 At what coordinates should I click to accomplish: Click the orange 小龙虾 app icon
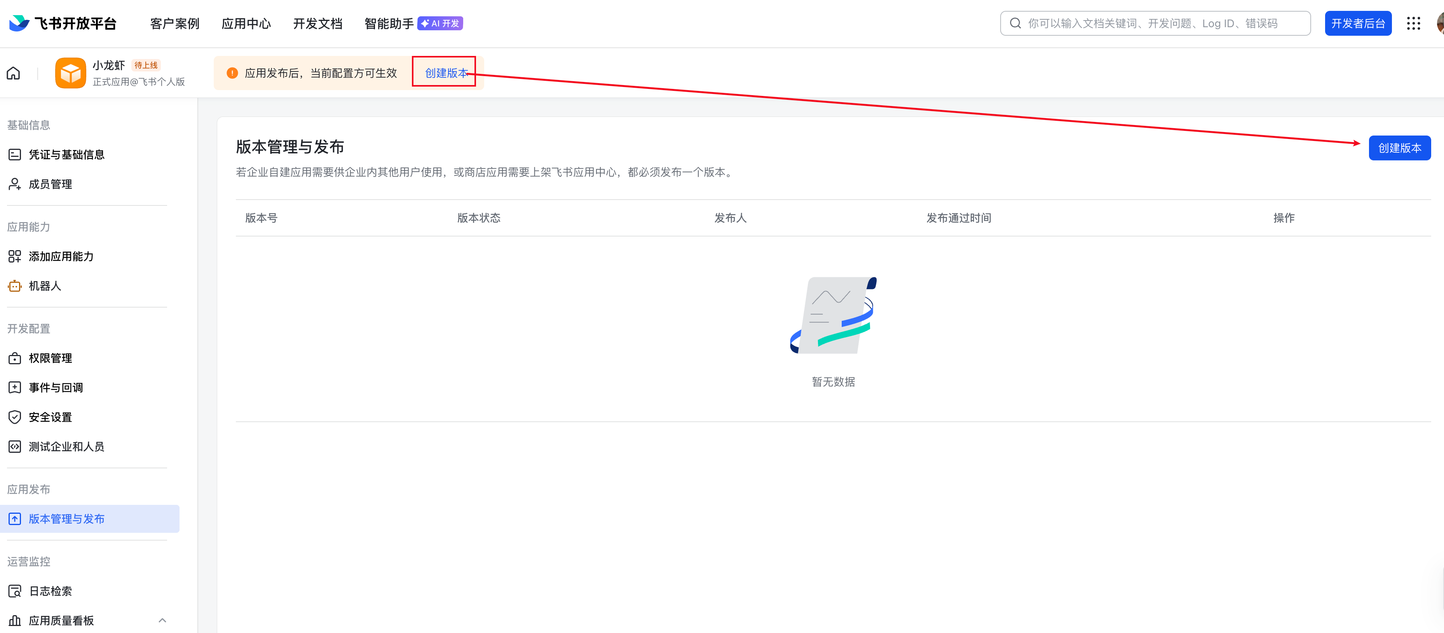[x=71, y=73]
